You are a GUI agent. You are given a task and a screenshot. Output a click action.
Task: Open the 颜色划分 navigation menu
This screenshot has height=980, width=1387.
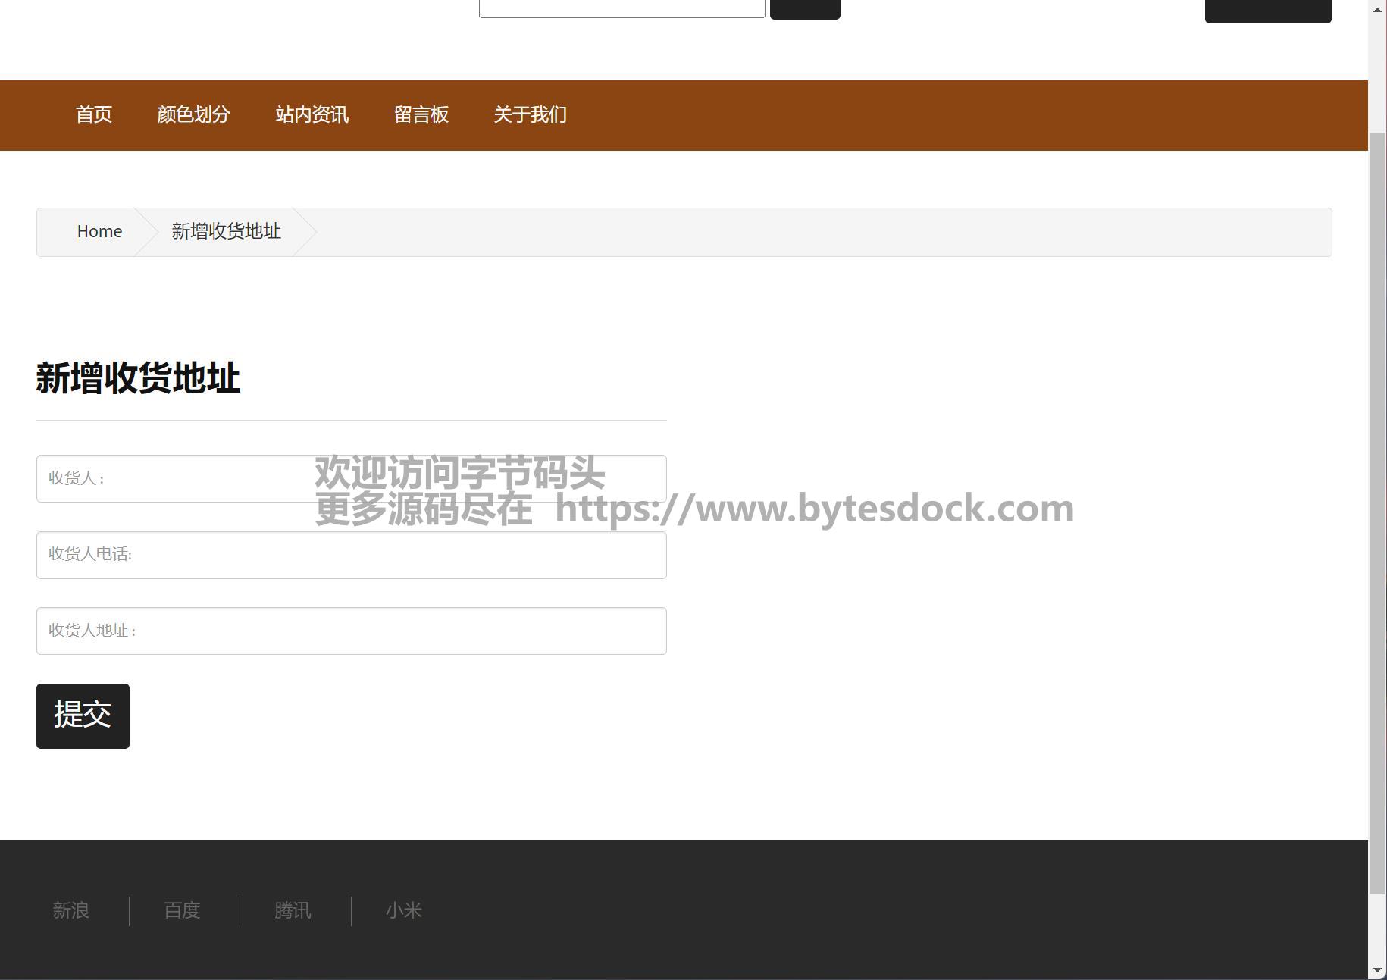pos(193,115)
